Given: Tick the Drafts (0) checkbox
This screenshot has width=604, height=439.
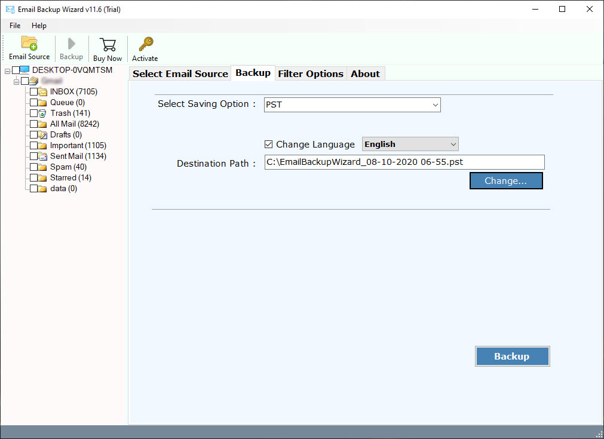Looking at the screenshot, I should (x=34, y=135).
